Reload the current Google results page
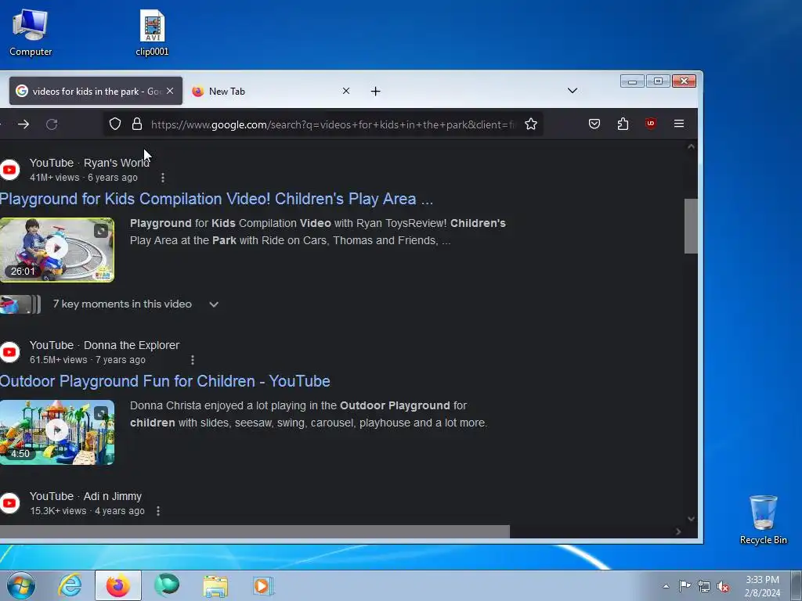 (x=52, y=124)
